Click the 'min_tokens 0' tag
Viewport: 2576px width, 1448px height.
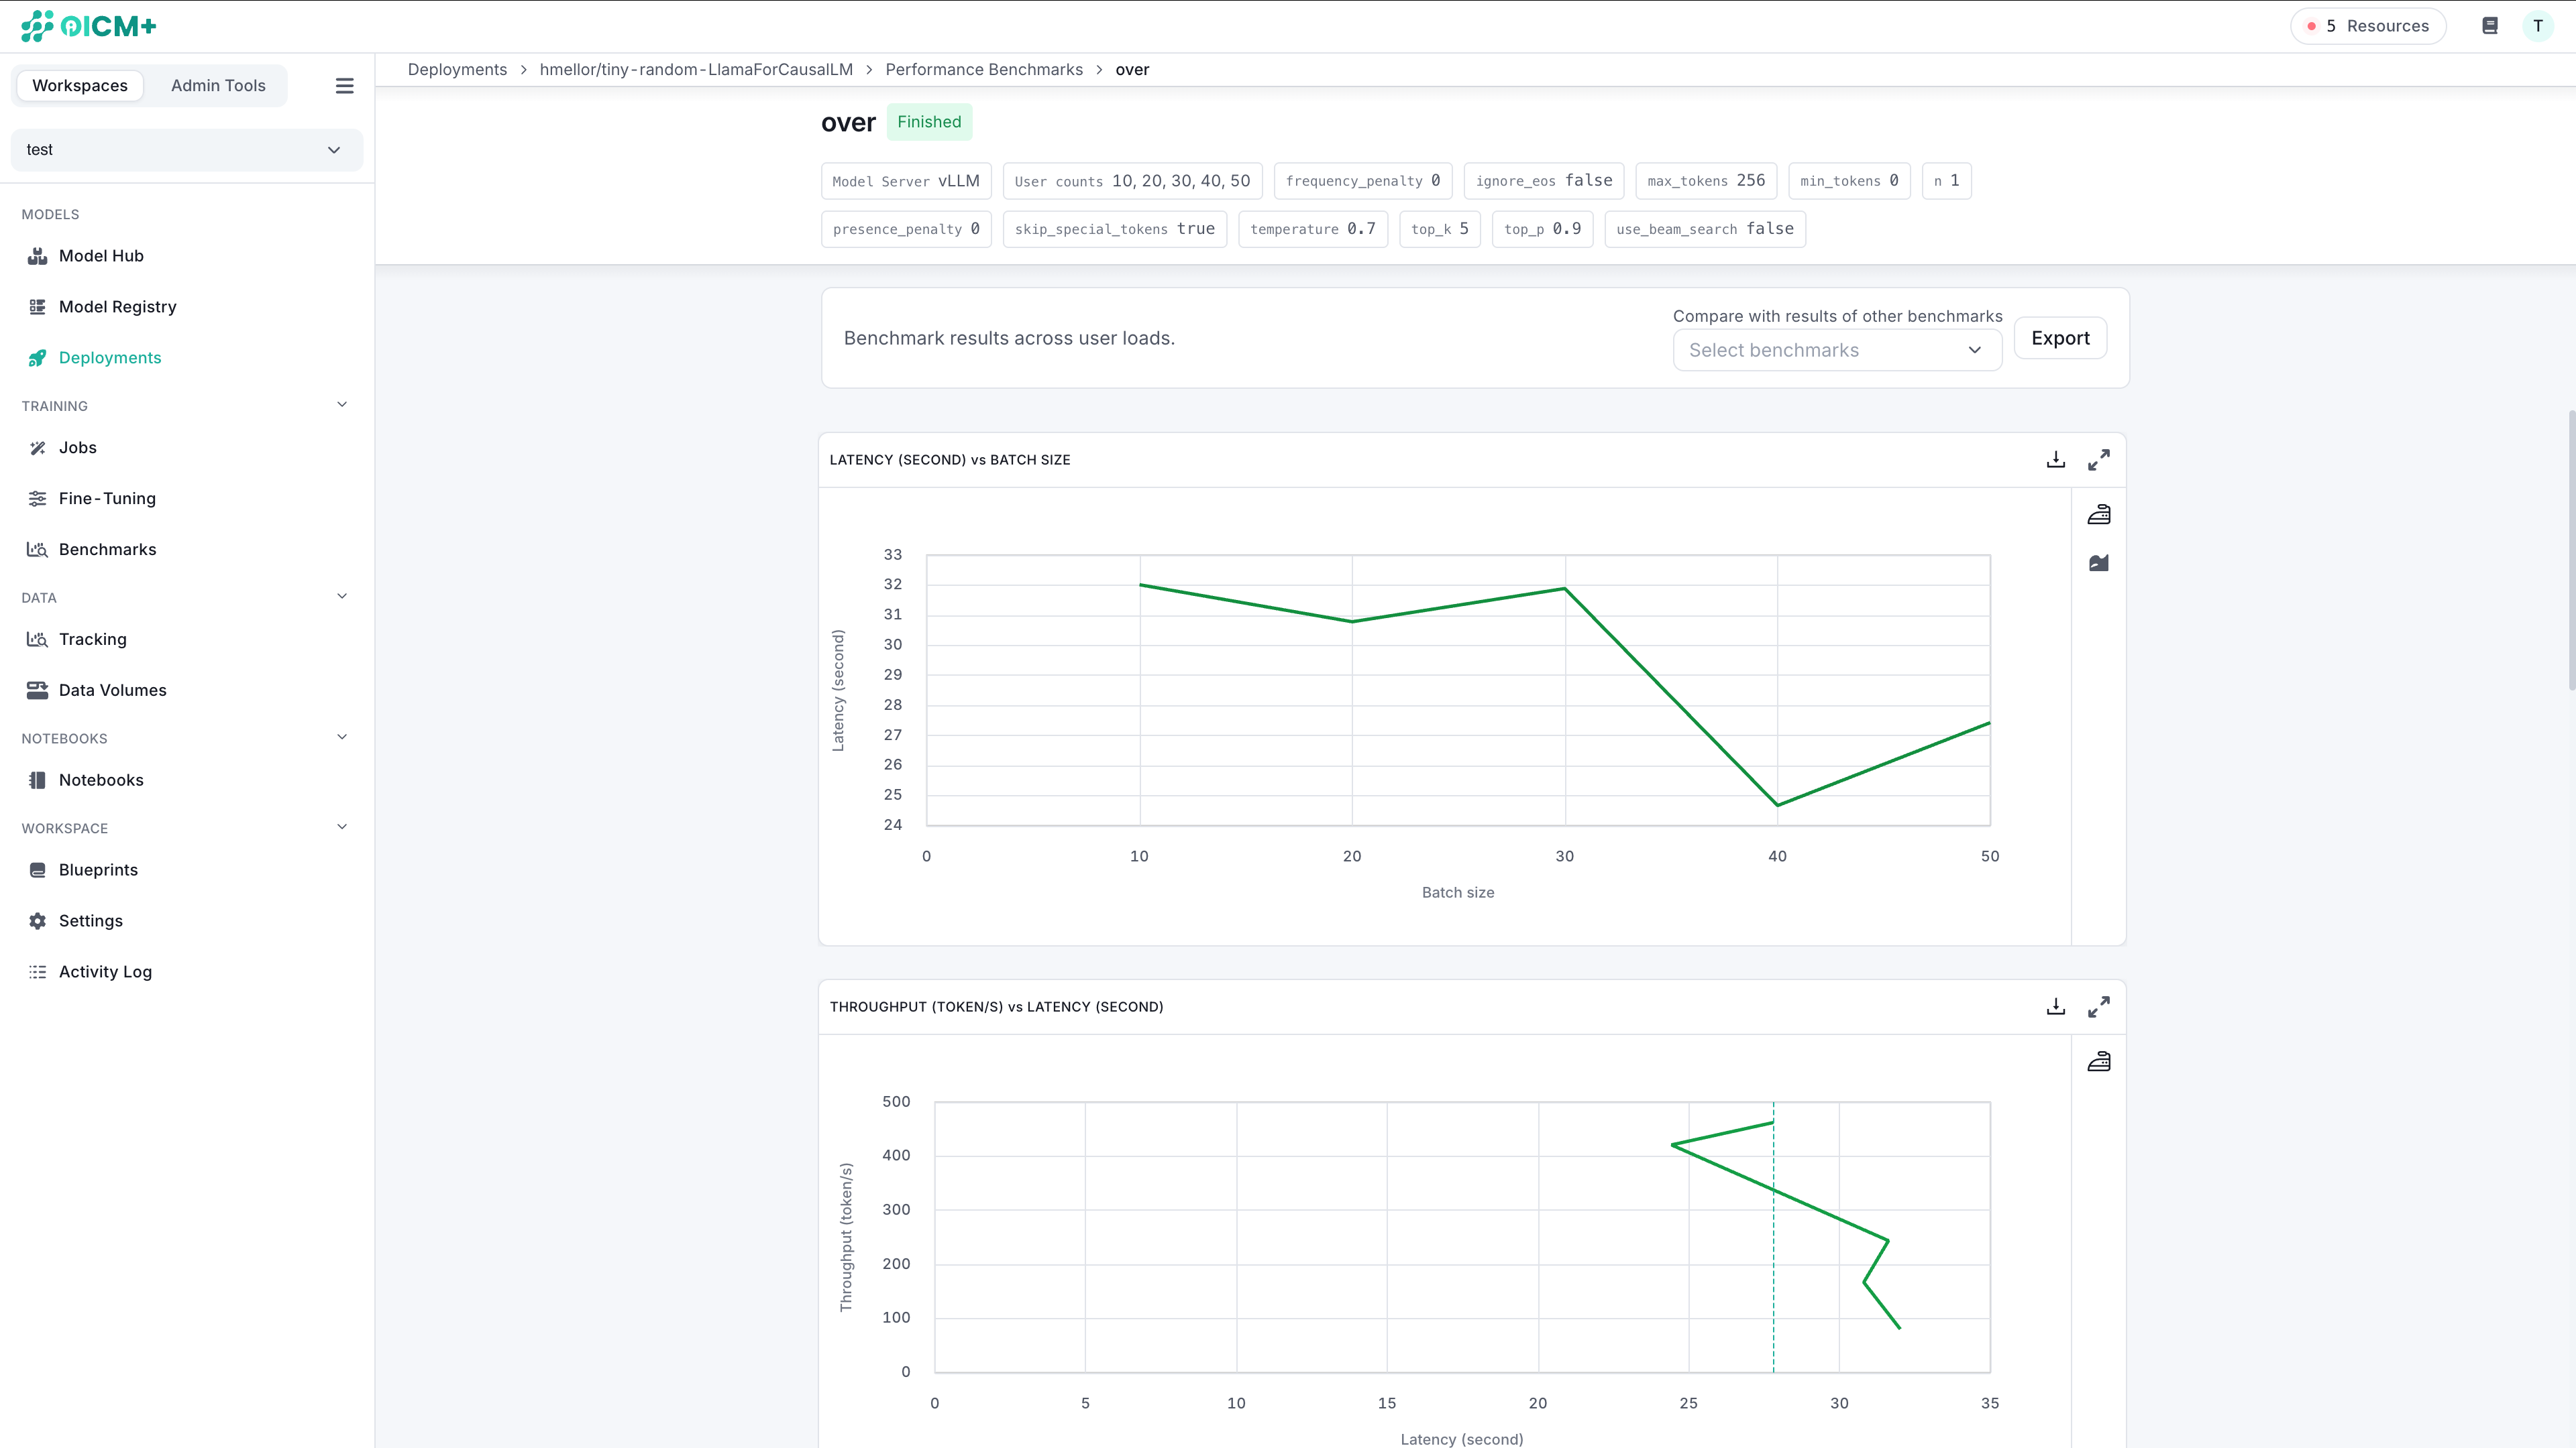coord(1849,181)
